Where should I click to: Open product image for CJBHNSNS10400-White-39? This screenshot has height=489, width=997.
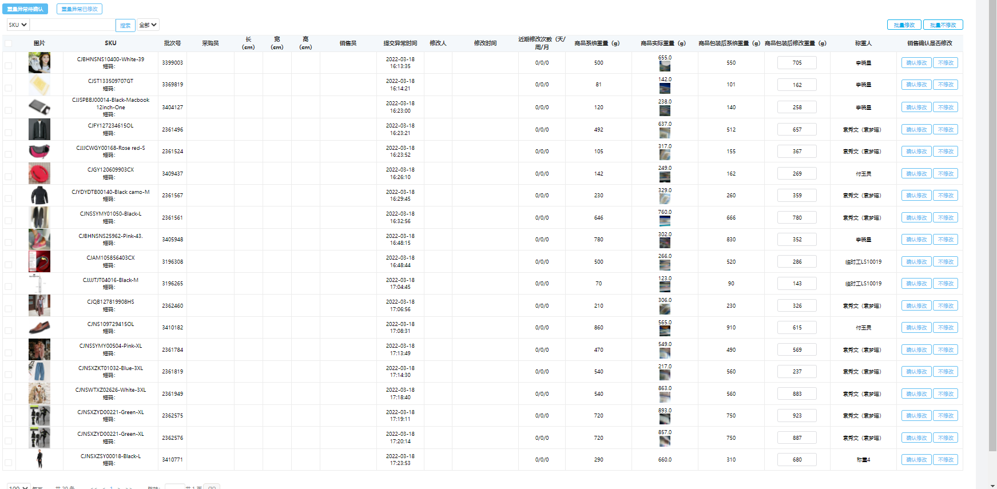tap(39, 62)
